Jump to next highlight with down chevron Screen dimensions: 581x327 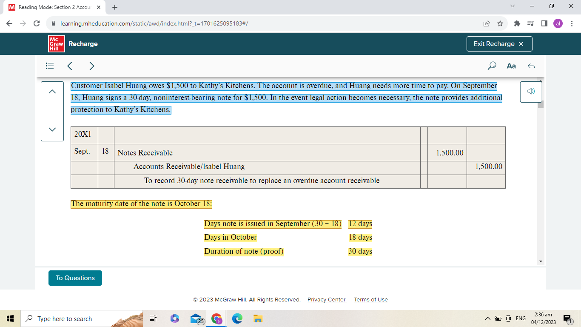pyautogui.click(x=52, y=129)
